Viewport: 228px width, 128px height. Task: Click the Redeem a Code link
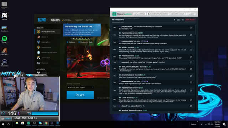click(85, 42)
